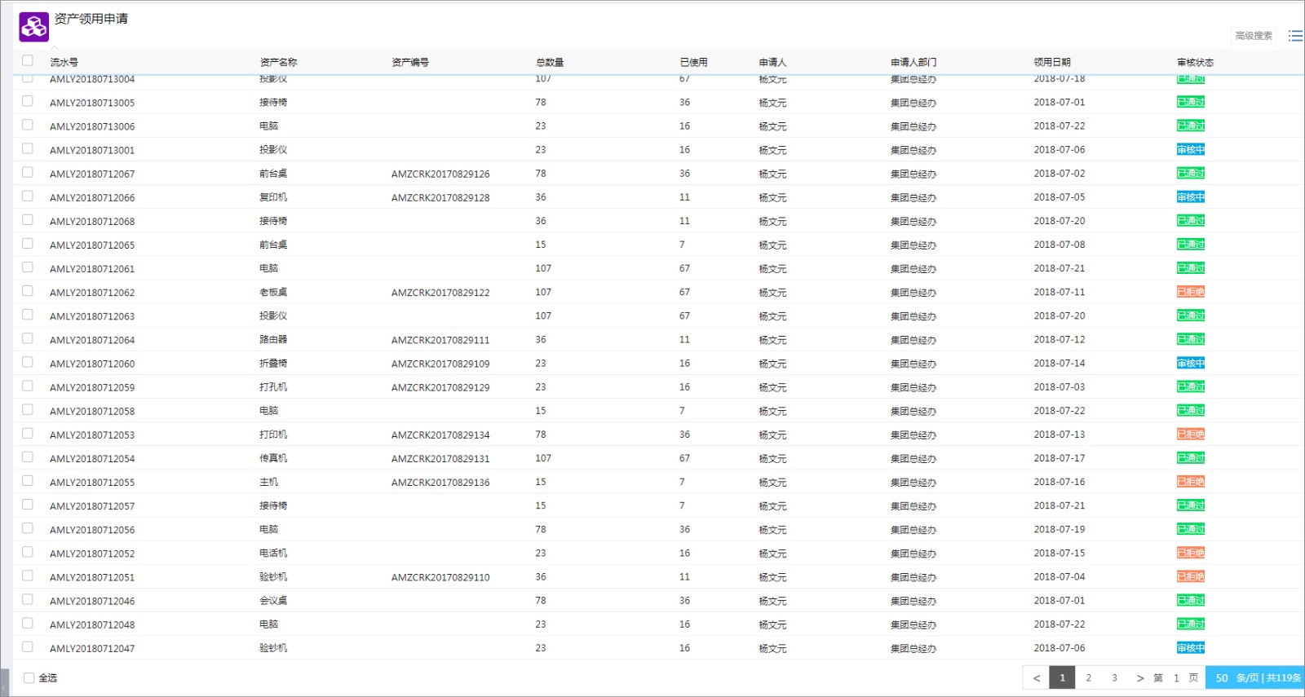
Task: Select page 1 in pagination
Action: (x=1062, y=678)
